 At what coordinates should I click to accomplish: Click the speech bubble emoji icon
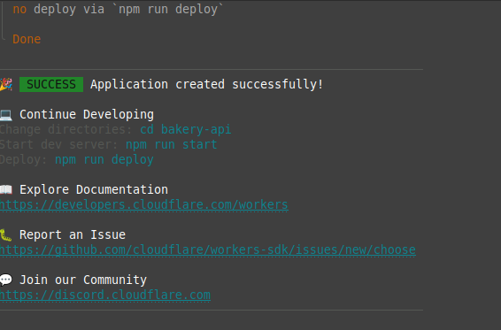tap(5, 280)
